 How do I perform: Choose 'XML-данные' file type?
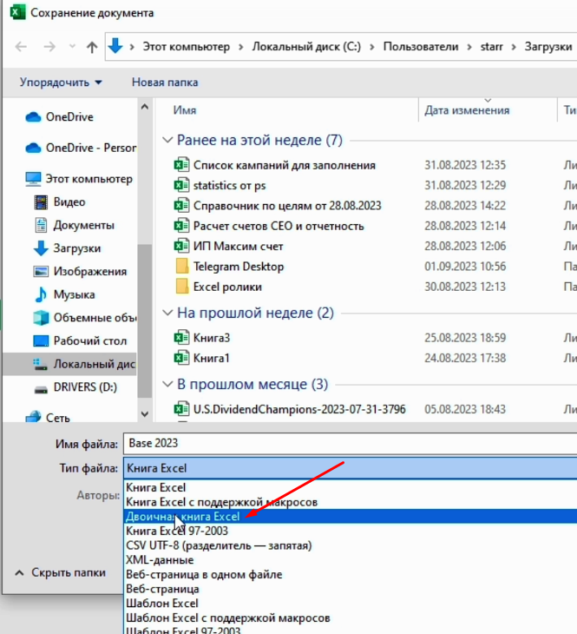point(351,560)
